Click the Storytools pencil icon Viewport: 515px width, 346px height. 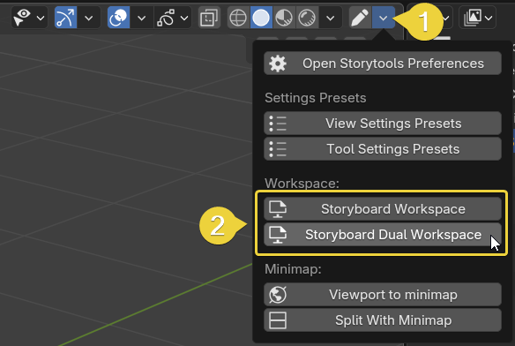(x=361, y=18)
